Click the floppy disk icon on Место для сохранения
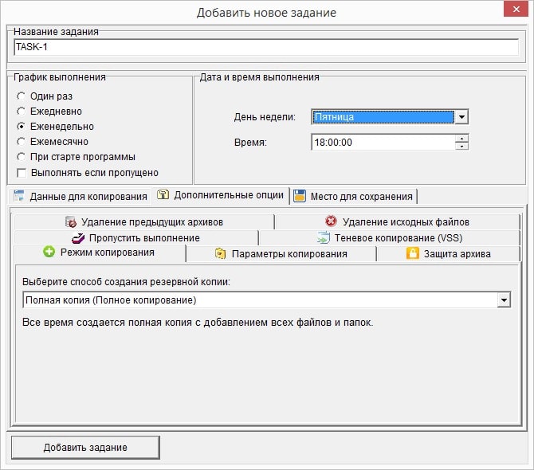 point(299,196)
